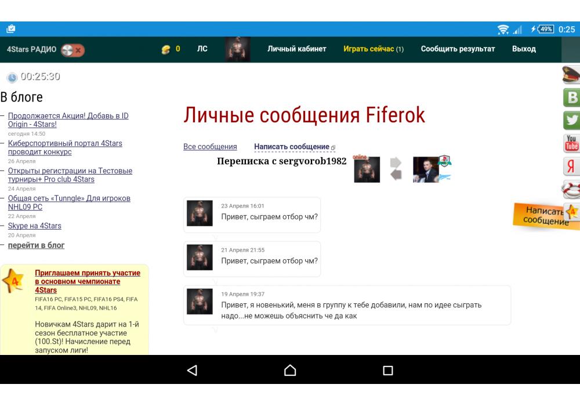Open the YouTube sidebar icon

click(x=572, y=143)
